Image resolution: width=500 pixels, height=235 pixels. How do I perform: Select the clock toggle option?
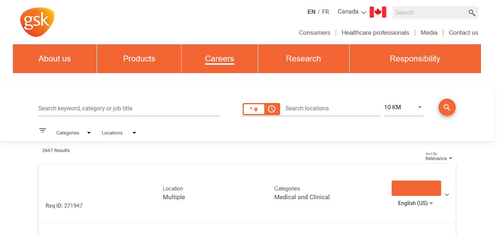point(272,109)
